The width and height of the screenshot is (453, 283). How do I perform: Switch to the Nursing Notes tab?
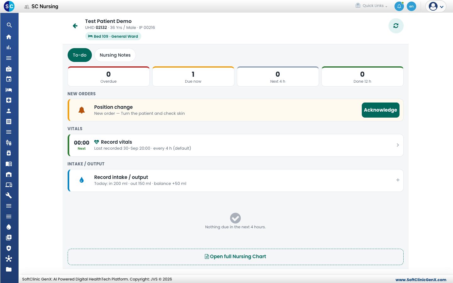point(115,55)
